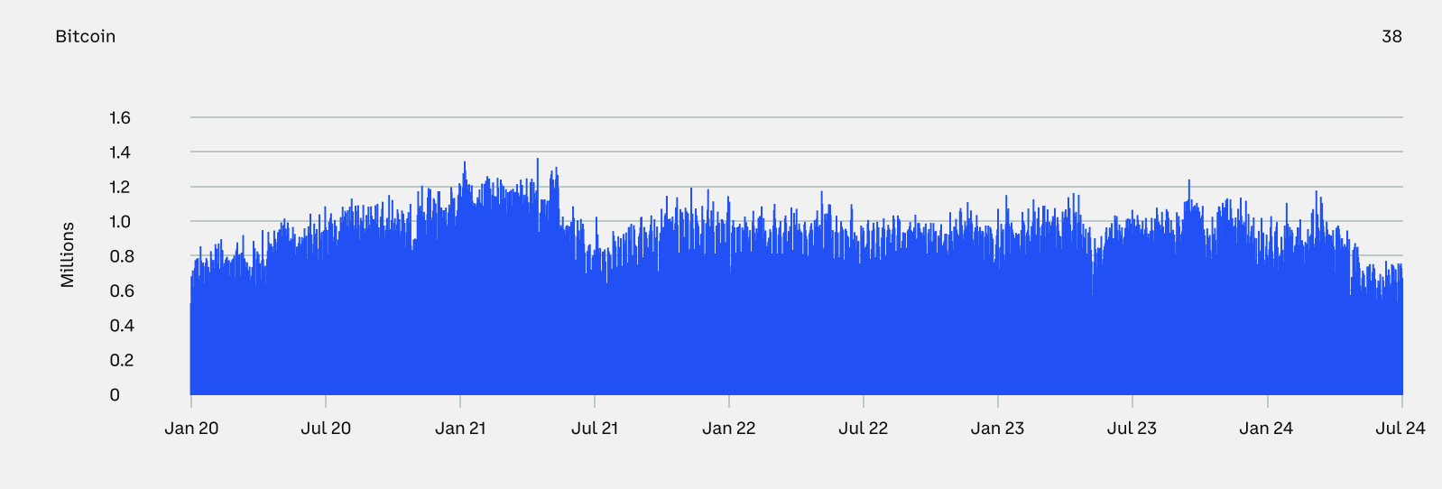Select the Millions y-axis title

click(x=68, y=255)
